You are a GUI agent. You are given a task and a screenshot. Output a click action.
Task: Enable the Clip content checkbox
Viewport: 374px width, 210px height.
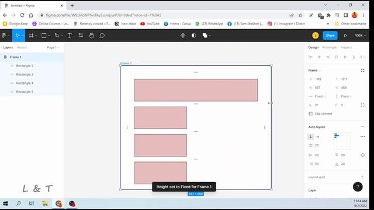[310, 114]
